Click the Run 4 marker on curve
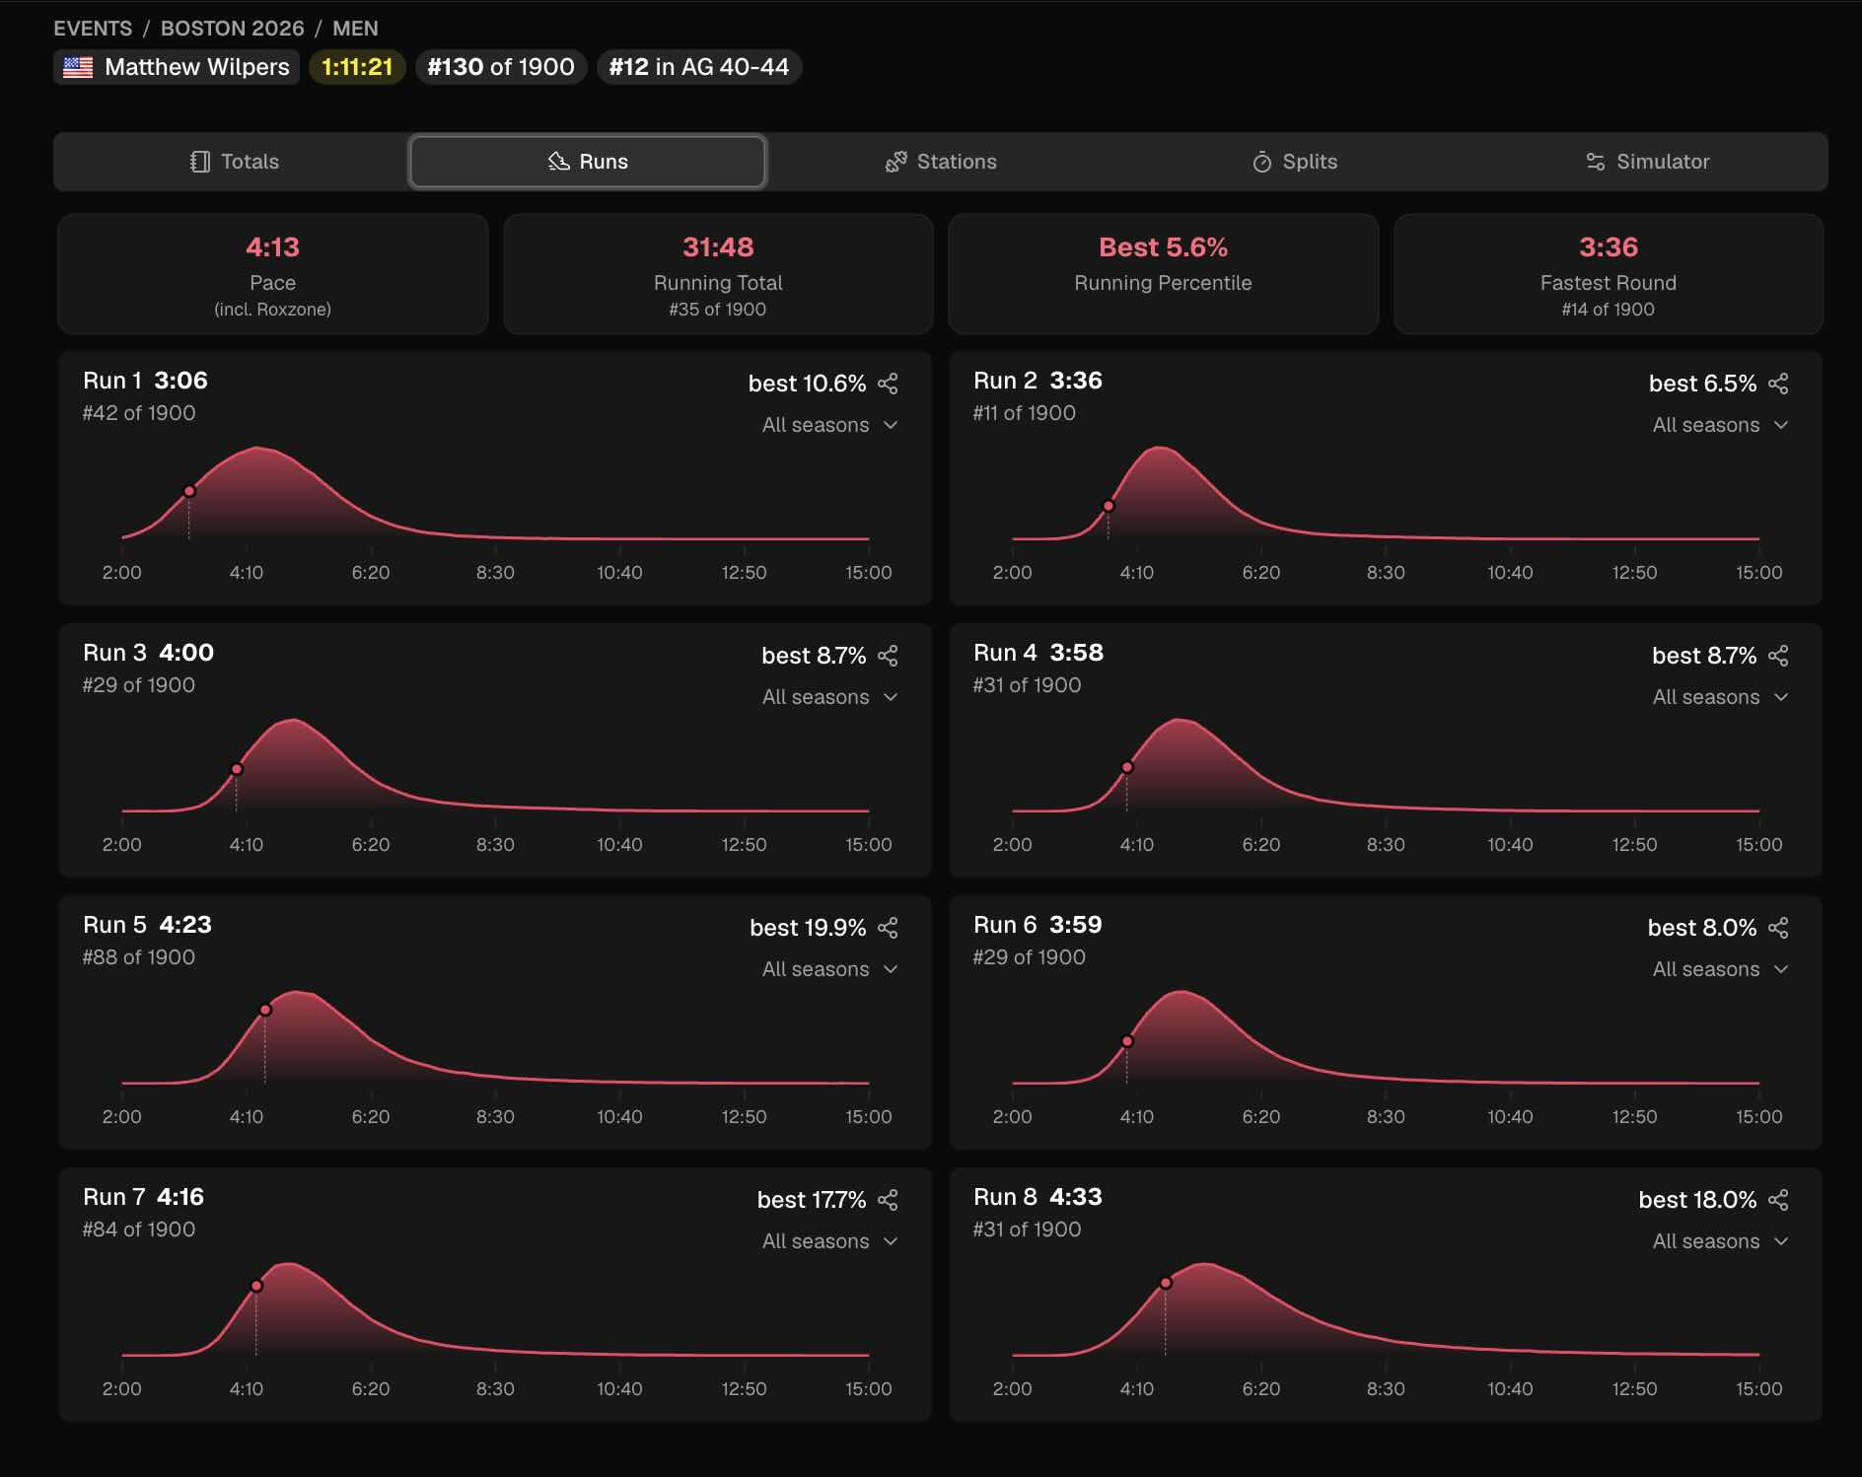This screenshot has width=1862, height=1477. tap(1127, 767)
